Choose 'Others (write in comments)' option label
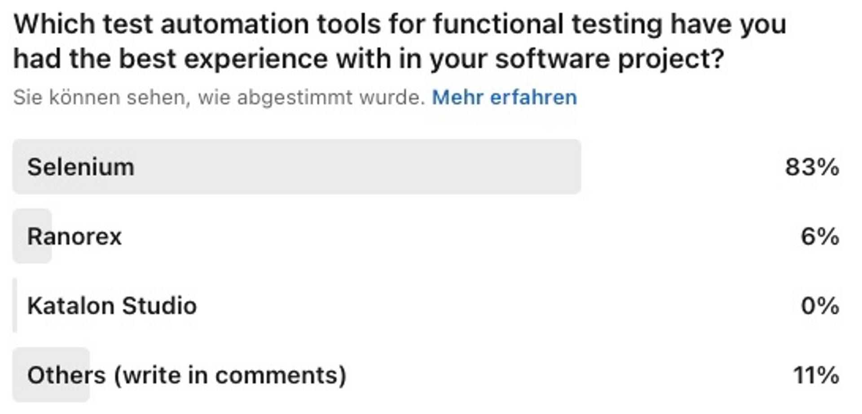Viewport: 862px width, 414px height. coord(187,375)
